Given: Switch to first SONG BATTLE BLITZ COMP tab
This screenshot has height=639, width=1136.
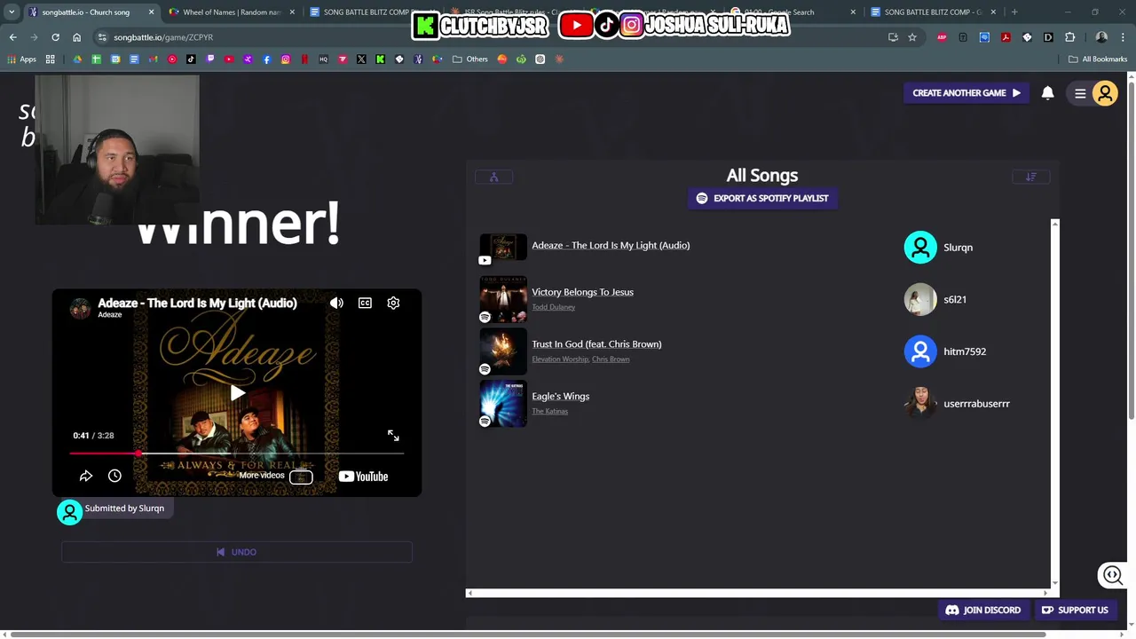Looking at the screenshot, I should tap(373, 12).
